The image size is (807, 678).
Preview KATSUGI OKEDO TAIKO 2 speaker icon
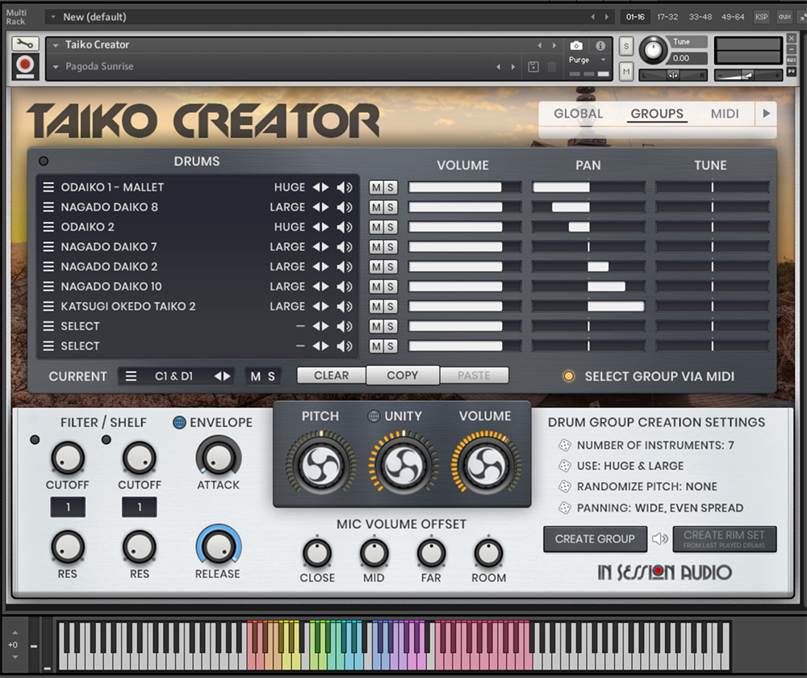point(345,306)
